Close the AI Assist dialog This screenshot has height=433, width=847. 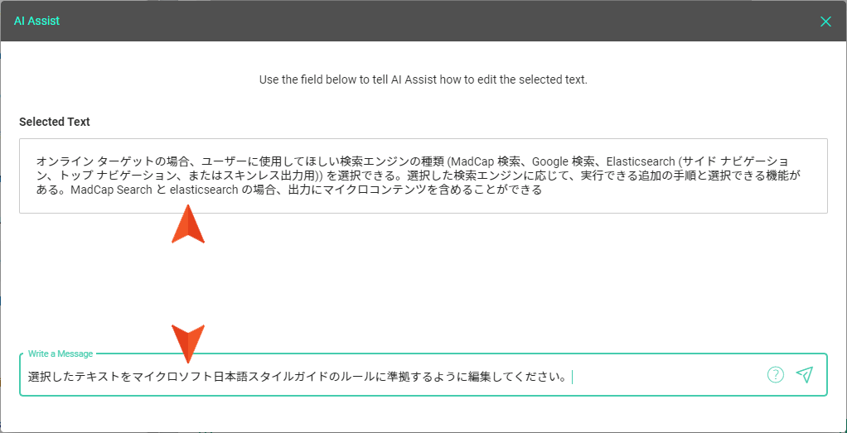(x=825, y=22)
